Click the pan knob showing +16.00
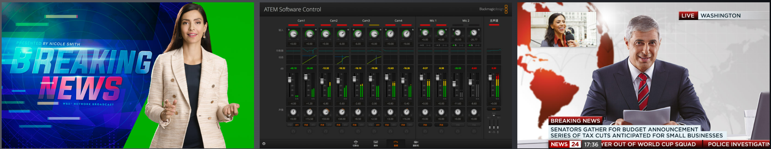 click(x=406, y=112)
